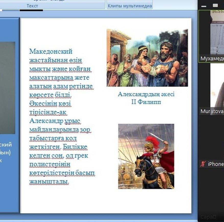224x222 pixels.
Task: Click the video panel maximize view icon
Action: point(215,6)
